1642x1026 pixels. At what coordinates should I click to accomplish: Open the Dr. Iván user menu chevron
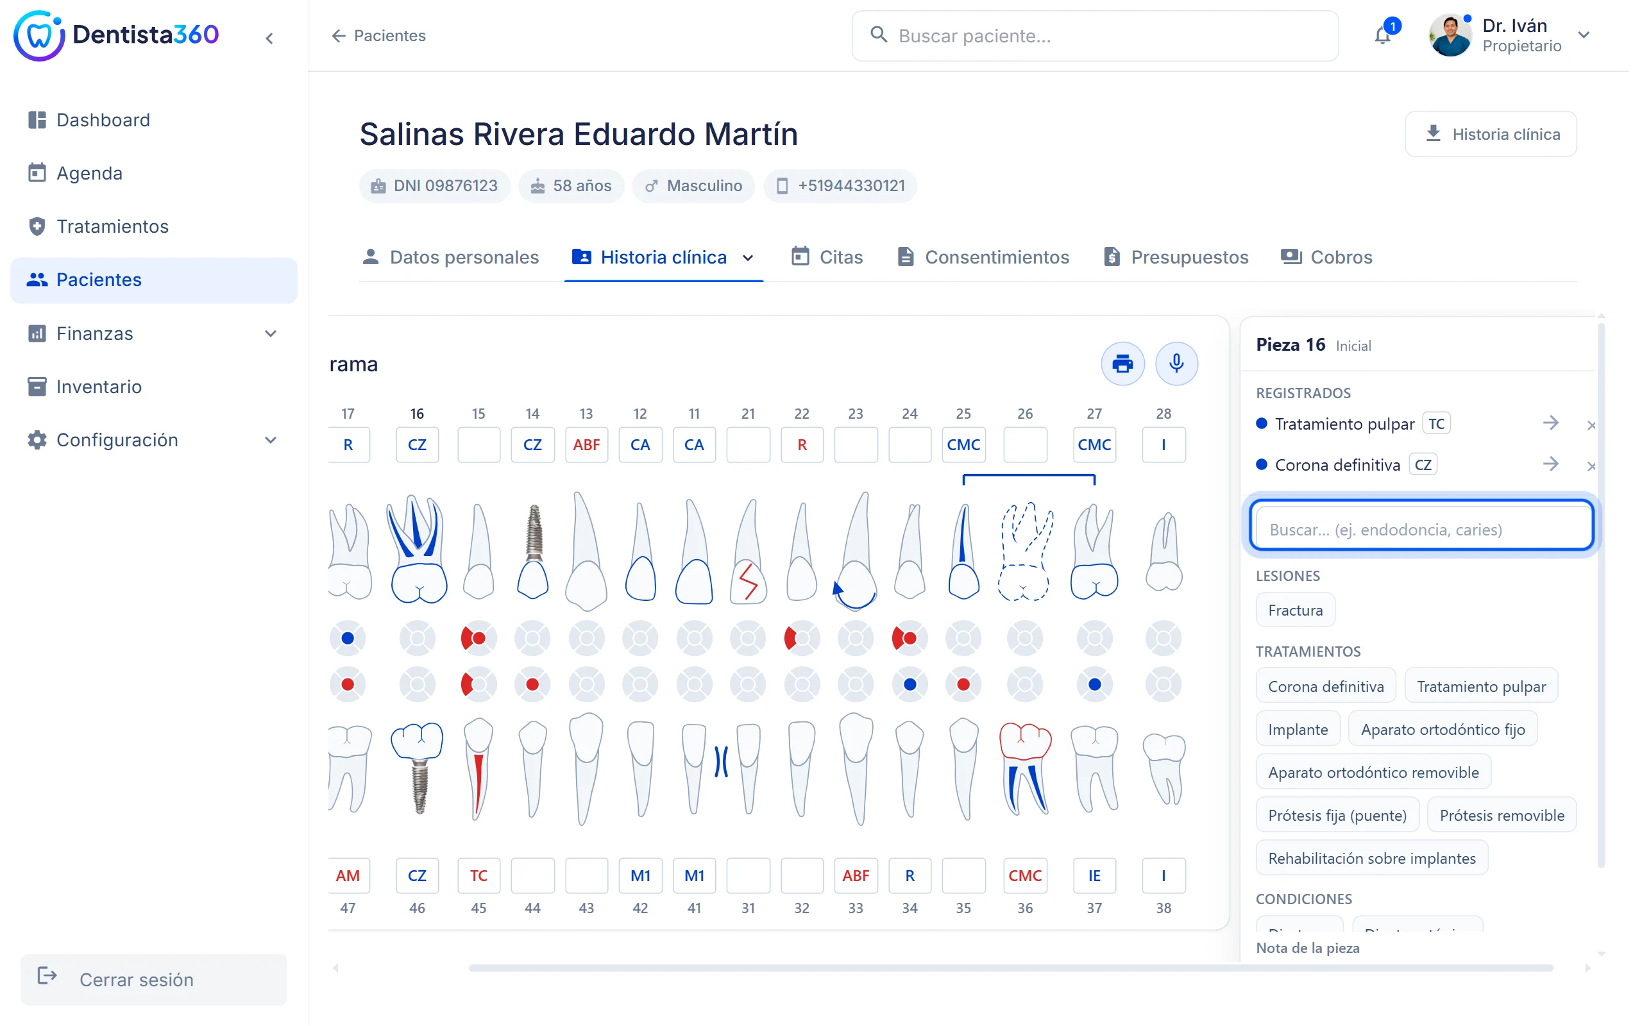(x=1584, y=35)
